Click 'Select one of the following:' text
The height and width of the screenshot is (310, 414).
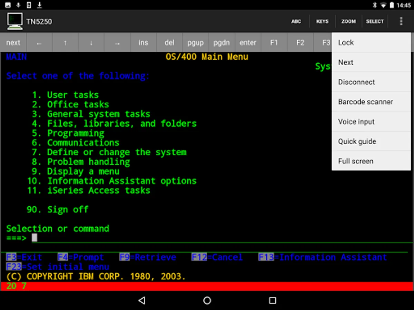tap(78, 76)
